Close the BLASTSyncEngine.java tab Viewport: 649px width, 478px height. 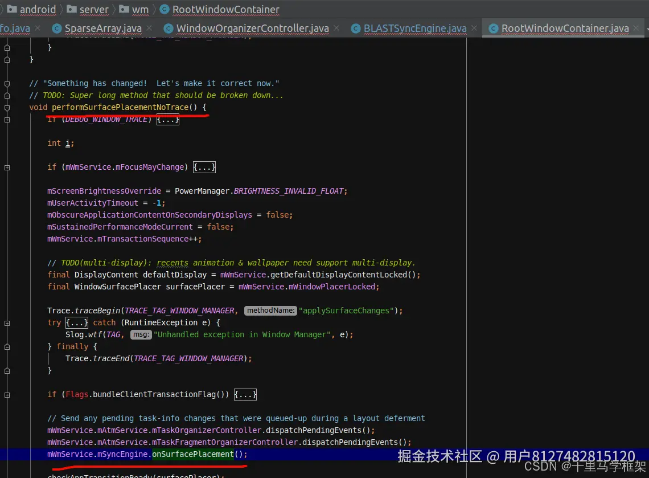[474, 28]
